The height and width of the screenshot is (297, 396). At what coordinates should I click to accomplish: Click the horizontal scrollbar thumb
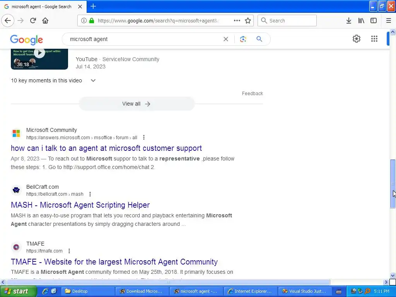tap(168, 282)
